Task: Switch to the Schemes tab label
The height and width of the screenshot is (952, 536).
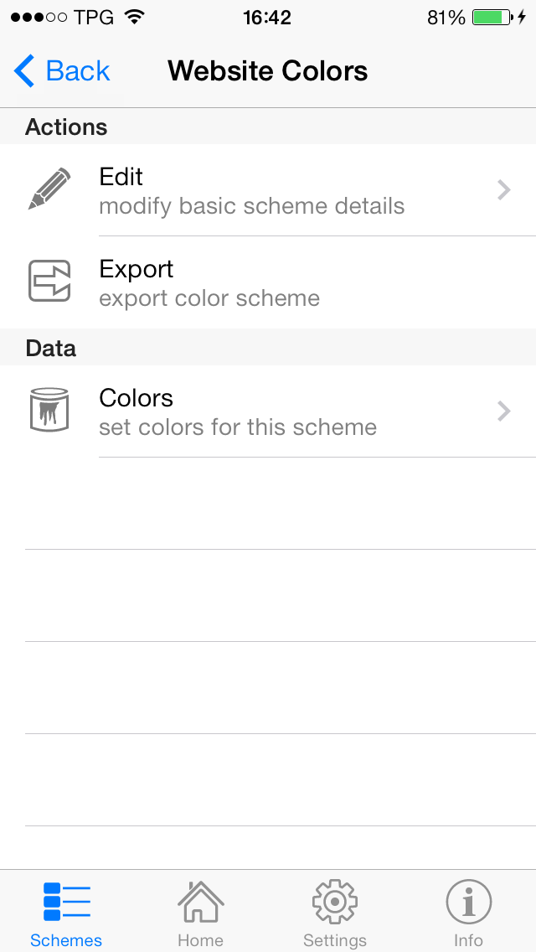Action: [x=66, y=940]
